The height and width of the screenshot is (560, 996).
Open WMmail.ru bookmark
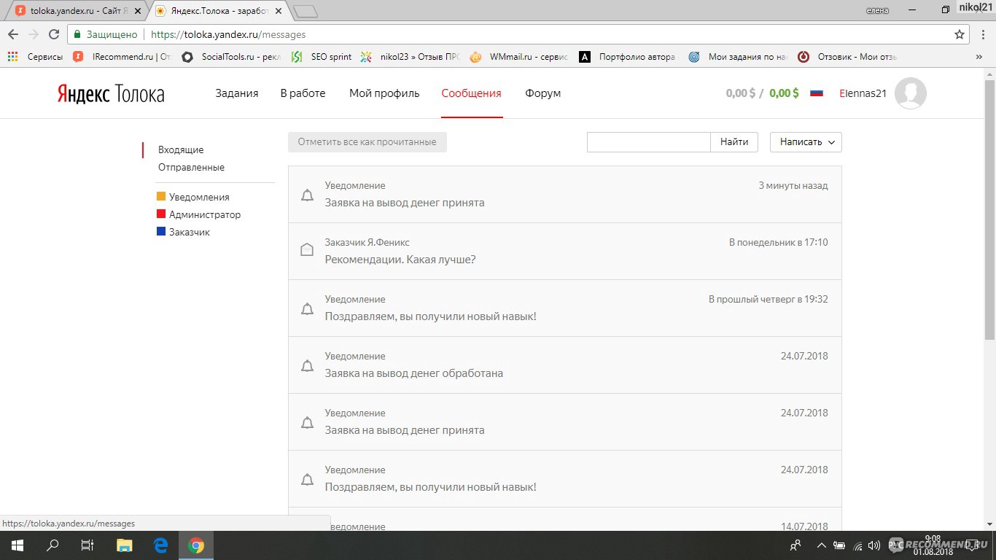click(x=519, y=57)
